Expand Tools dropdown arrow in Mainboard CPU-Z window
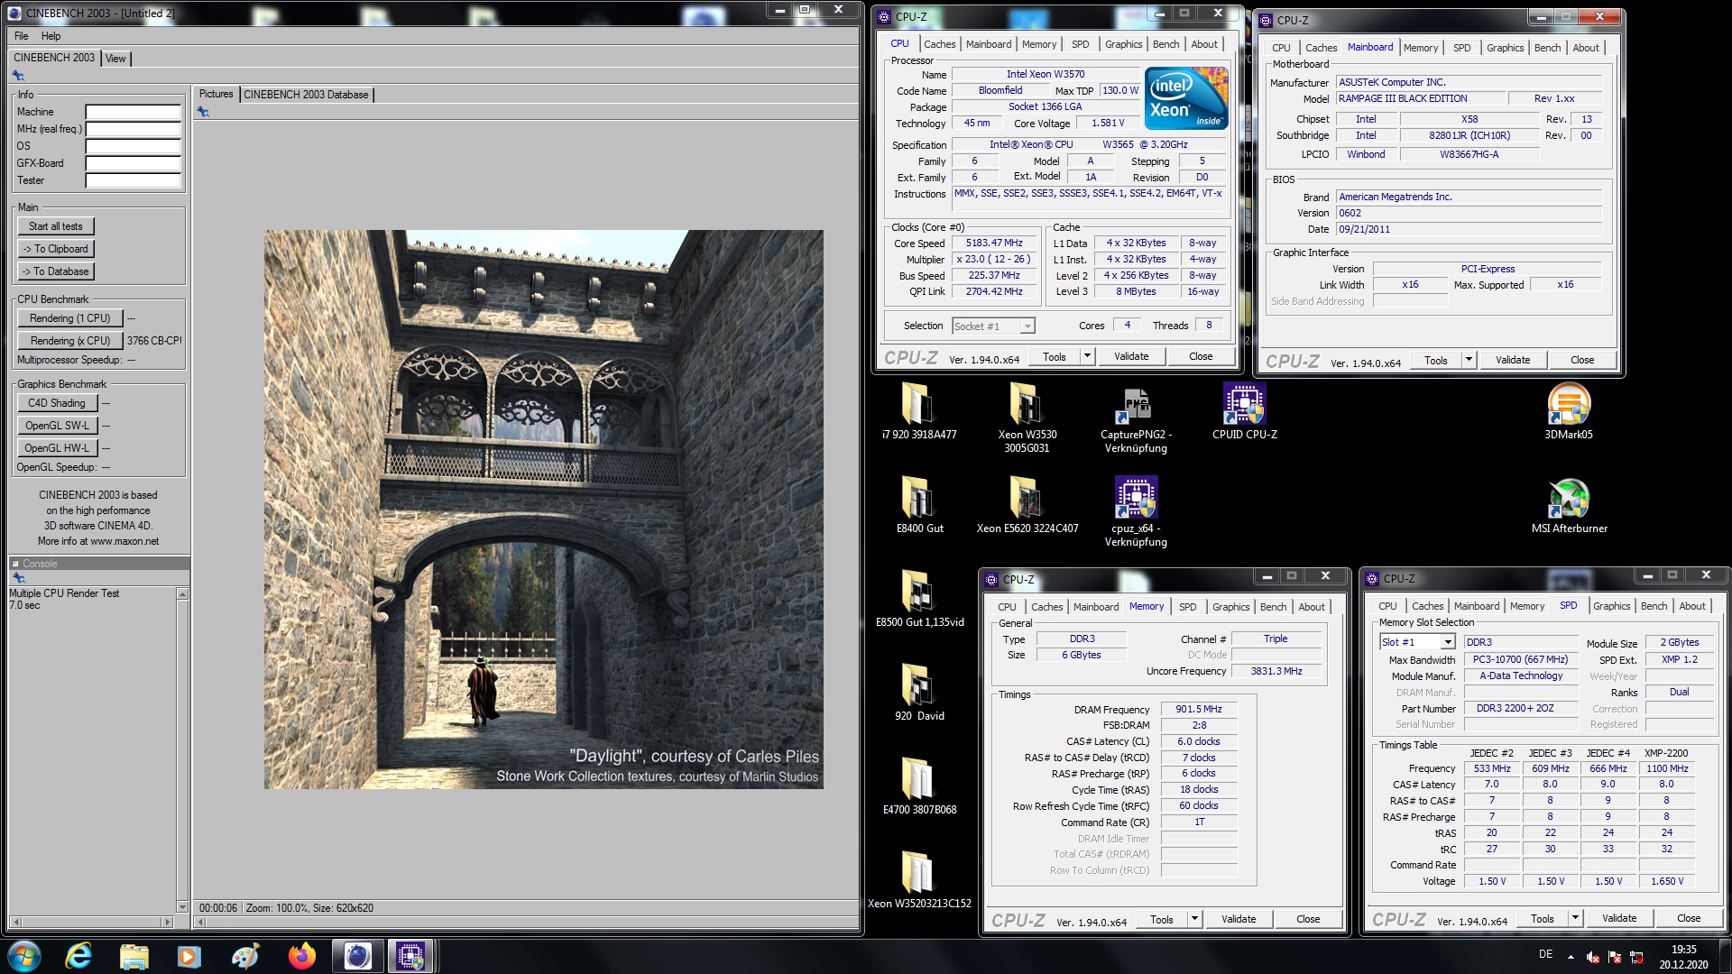Screen dimensions: 1732x974 (1469, 360)
